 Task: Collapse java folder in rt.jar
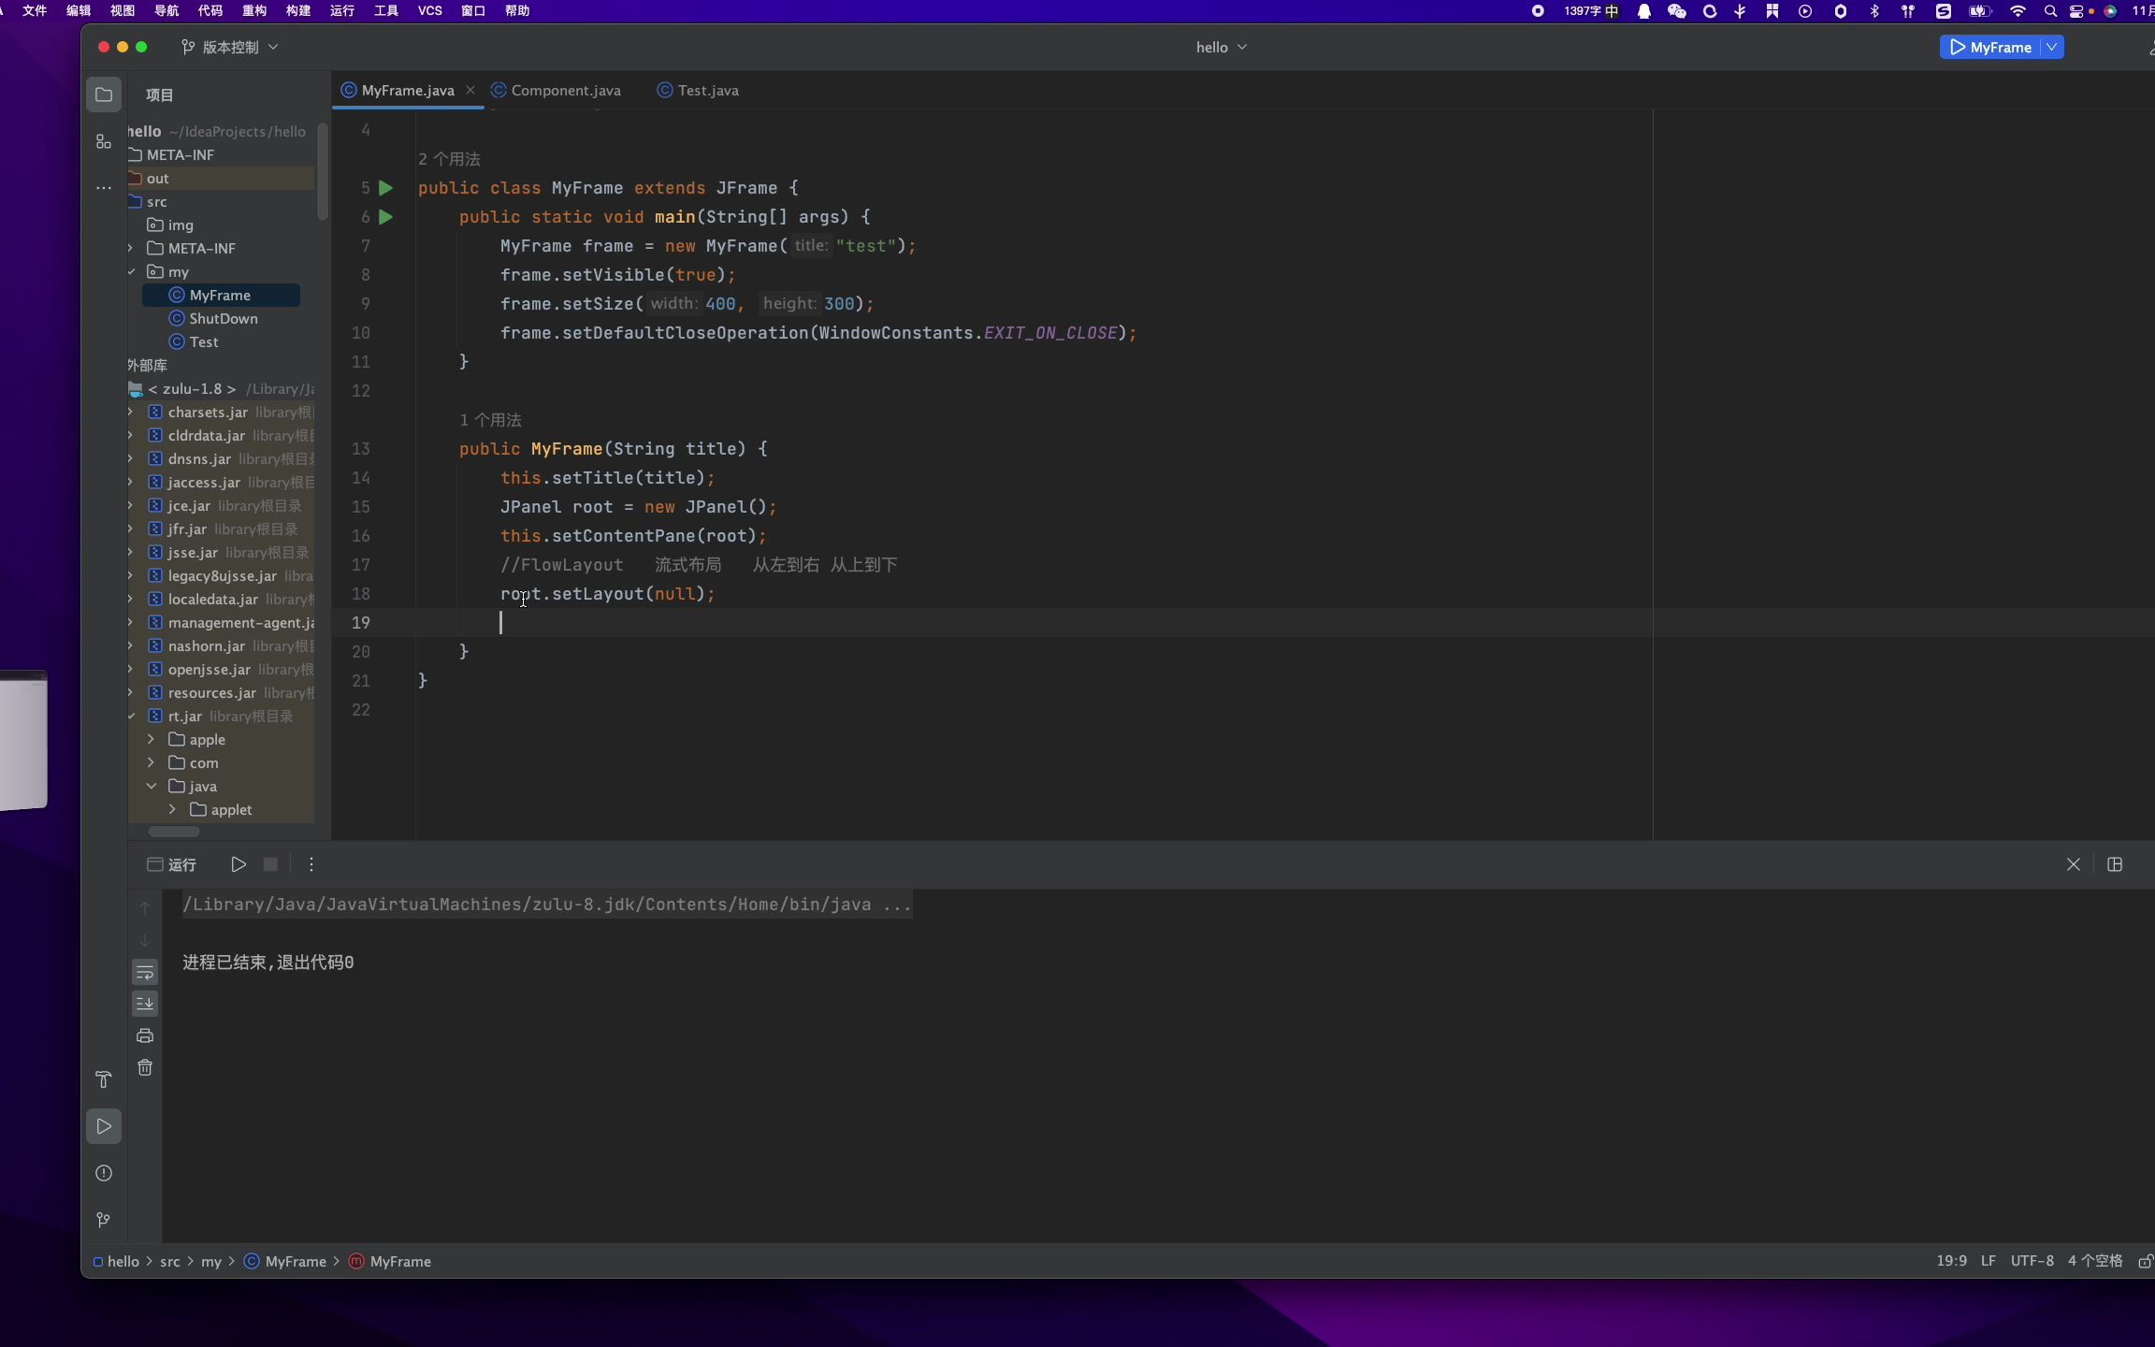click(152, 786)
